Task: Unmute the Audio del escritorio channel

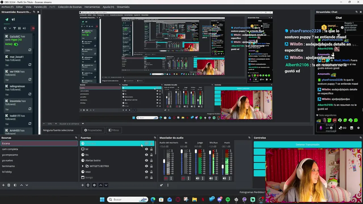Action: pos(166,178)
